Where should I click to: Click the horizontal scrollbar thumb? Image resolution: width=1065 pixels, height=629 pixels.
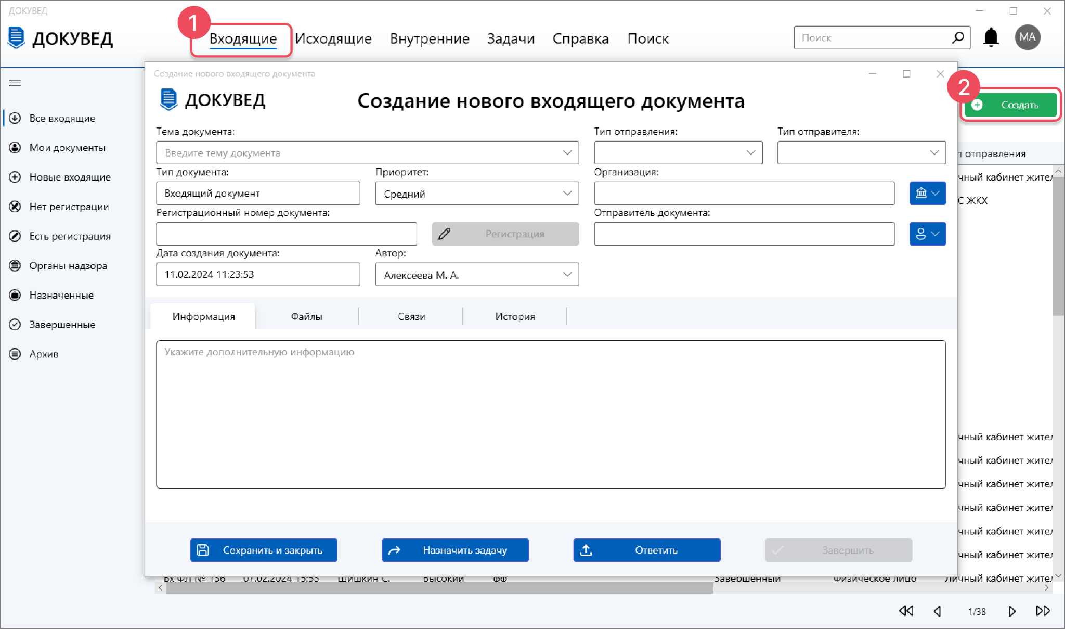point(439,588)
